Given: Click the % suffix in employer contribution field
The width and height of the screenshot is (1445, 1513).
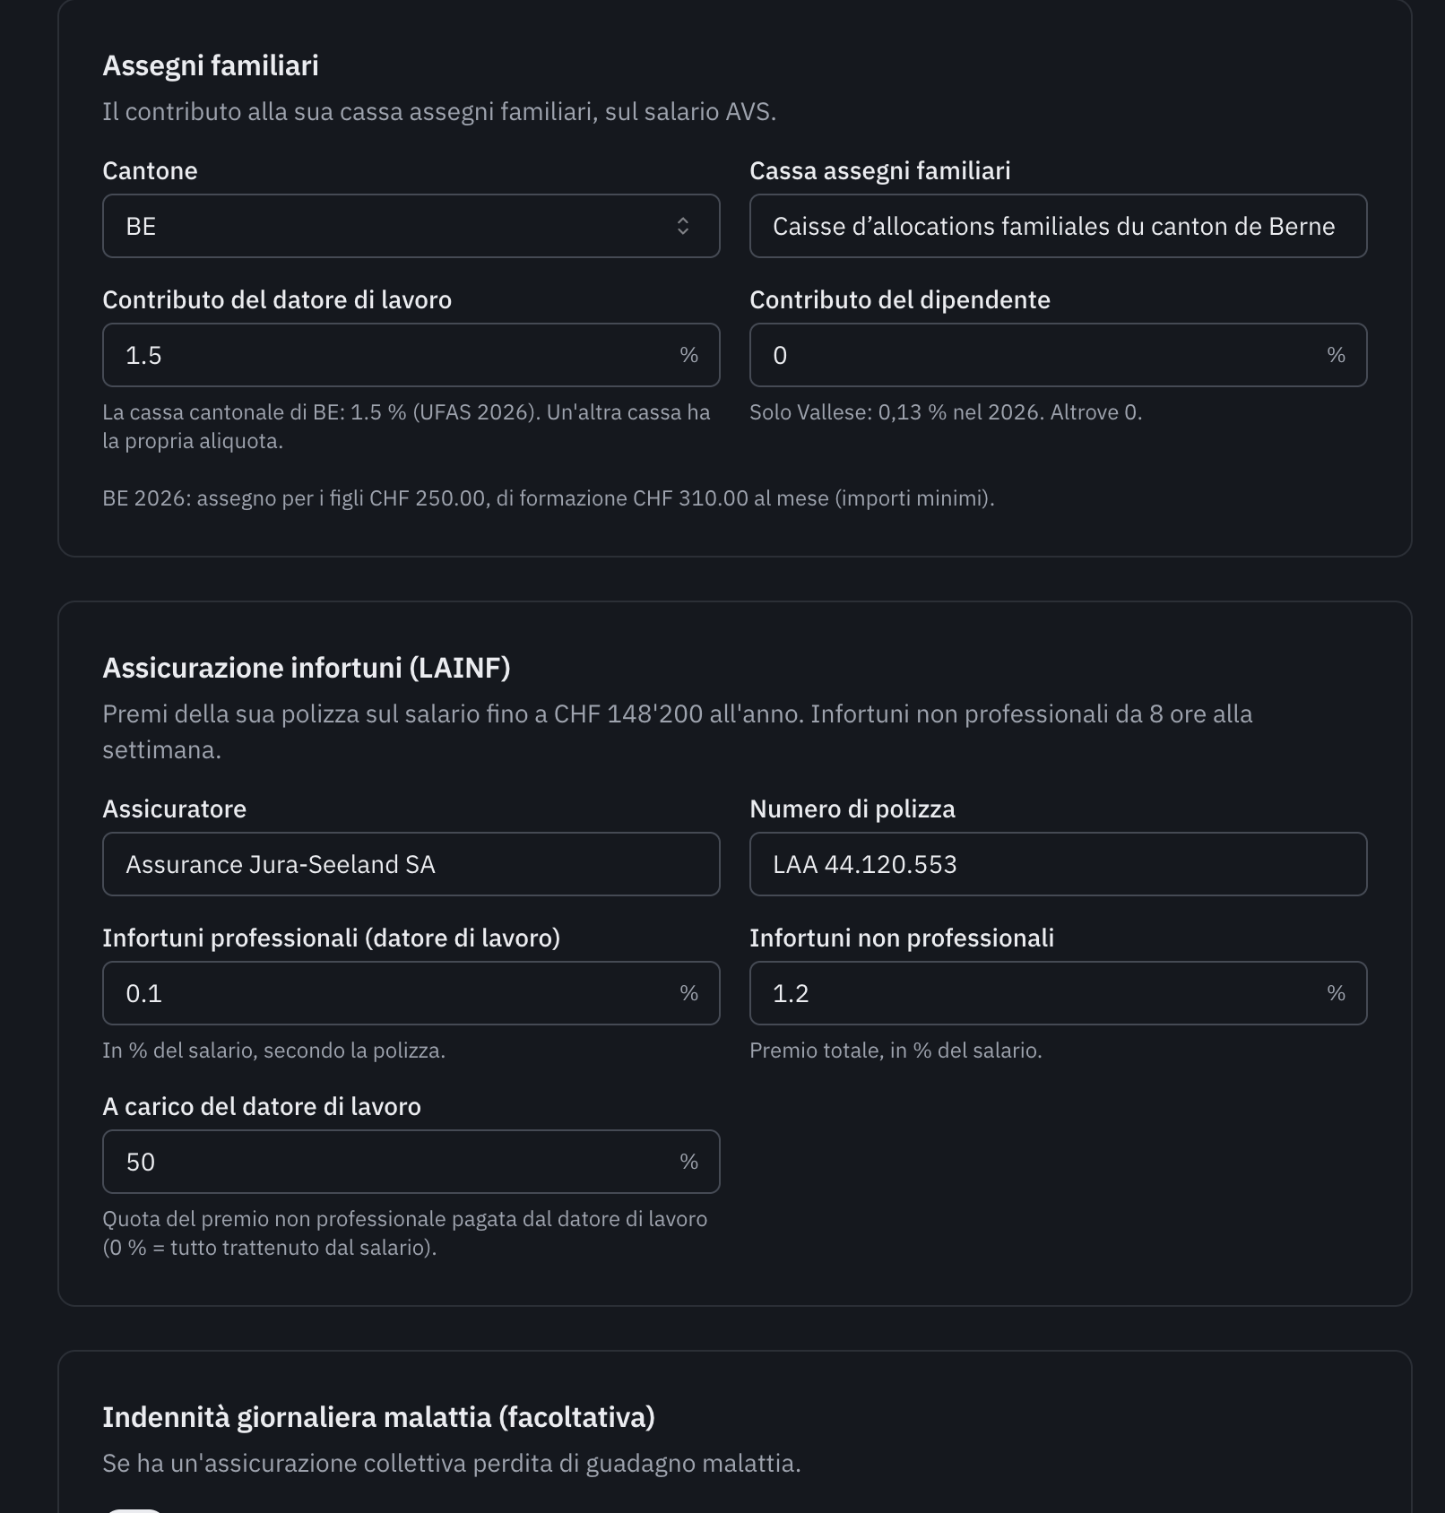Looking at the screenshot, I should 688,355.
